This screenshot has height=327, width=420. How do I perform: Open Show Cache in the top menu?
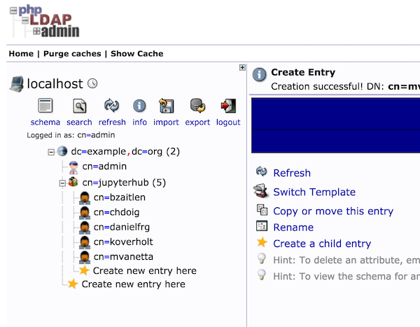(x=136, y=54)
